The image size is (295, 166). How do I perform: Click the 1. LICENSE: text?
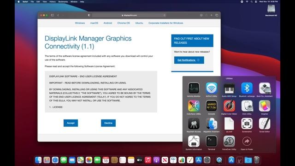point(56,107)
